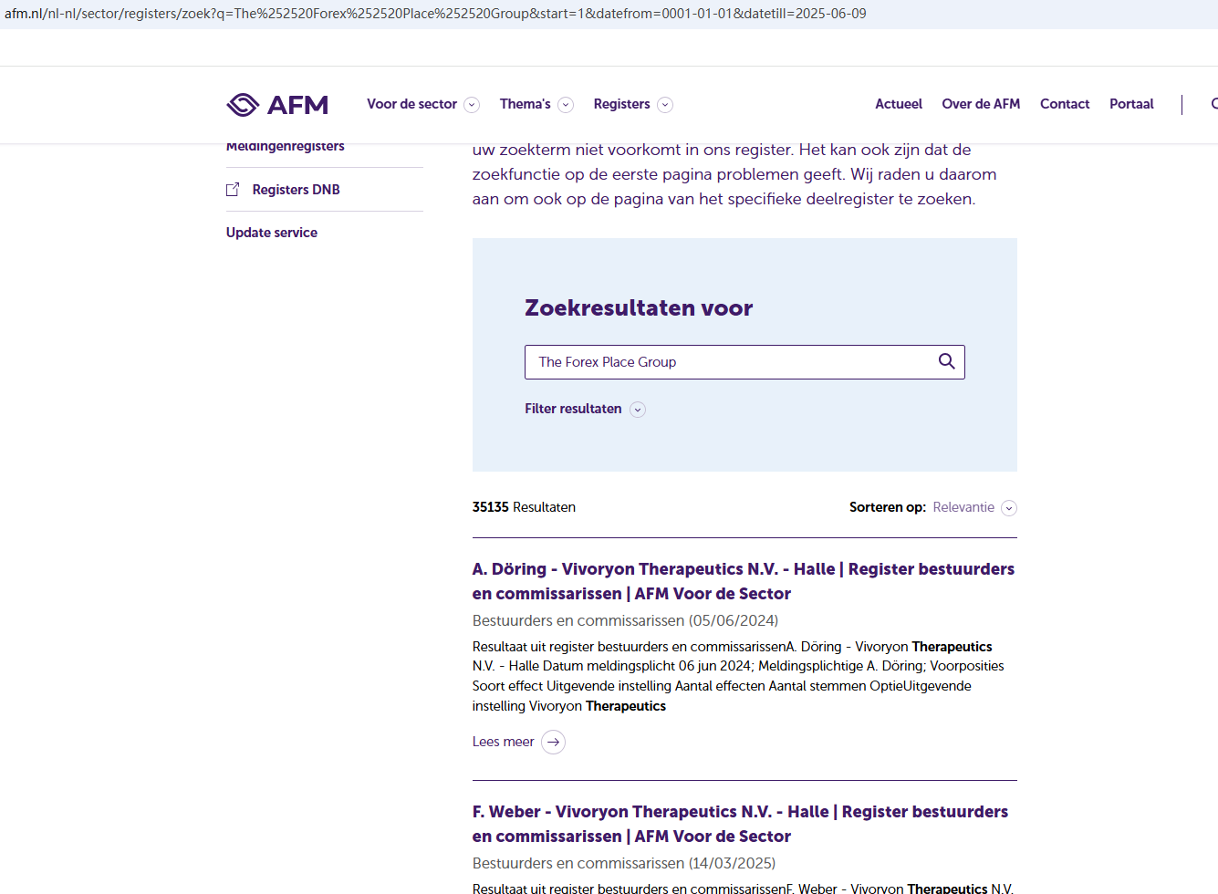The width and height of the screenshot is (1218, 894).
Task: Click the Zoekresultaten voor heading
Action: click(x=639, y=308)
